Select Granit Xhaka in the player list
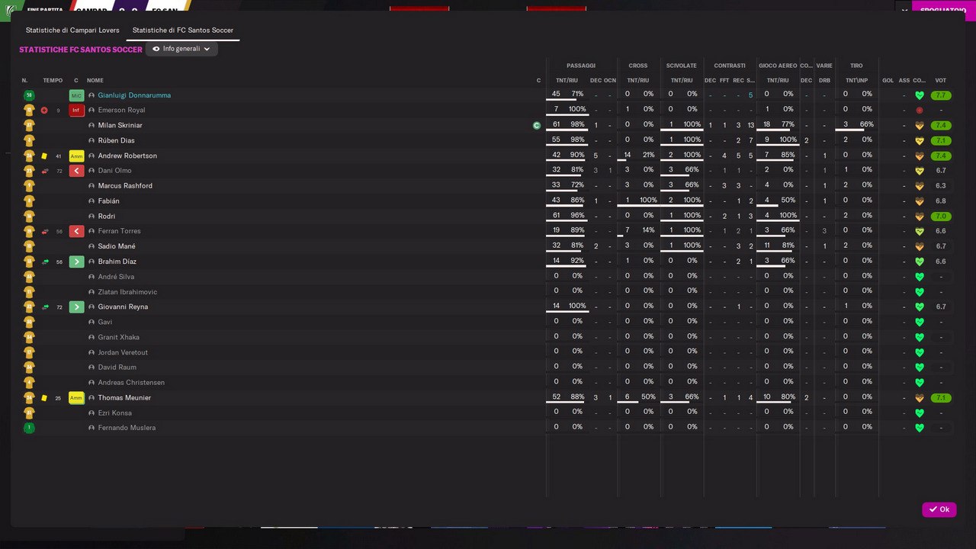 pyautogui.click(x=118, y=337)
